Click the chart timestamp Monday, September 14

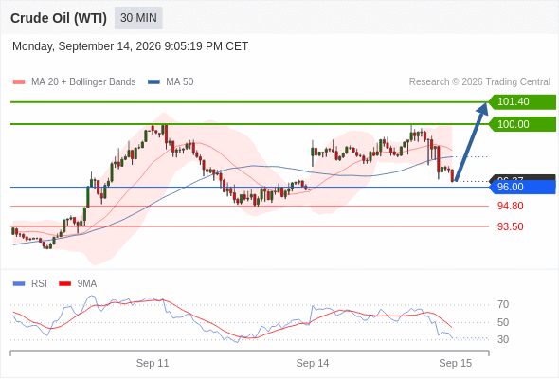coord(130,46)
